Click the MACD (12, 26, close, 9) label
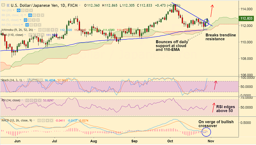256x145 pixels. click(x=17, y=121)
